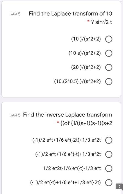123x194 pixels.
Task: Pick radio circle for (10.(2^0.5) )/(s^2+2)
Action: pos(109,82)
